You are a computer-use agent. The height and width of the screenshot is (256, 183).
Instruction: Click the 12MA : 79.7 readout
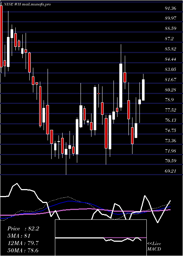[23, 243]
